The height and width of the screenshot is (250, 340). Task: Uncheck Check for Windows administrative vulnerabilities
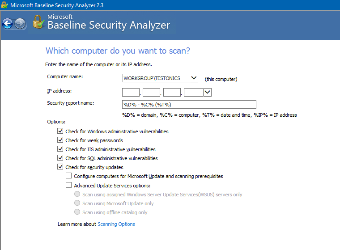[x=60, y=131]
